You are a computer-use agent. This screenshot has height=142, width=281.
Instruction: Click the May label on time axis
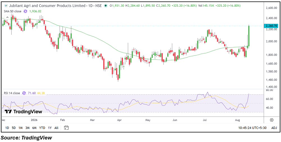(x=148, y=120)
